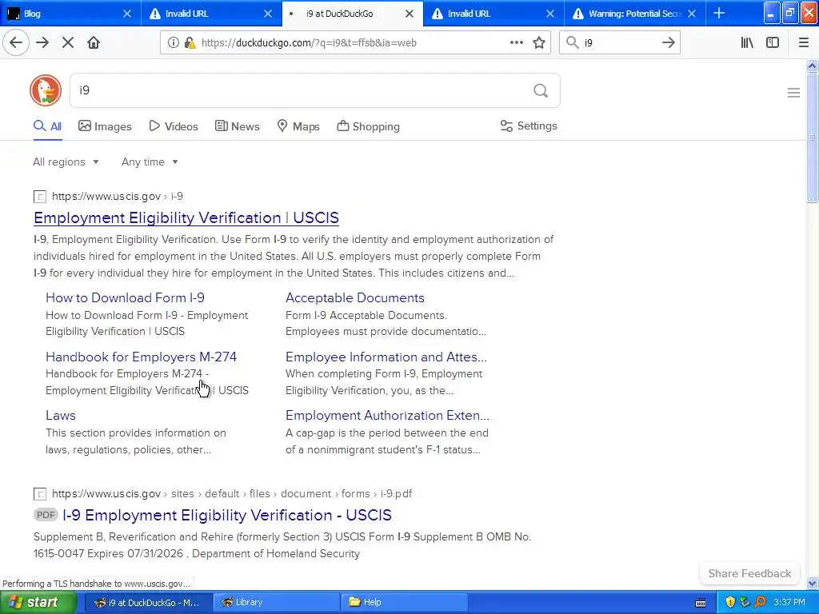Switch to Library window in taskbar
This screenshot has height=614, width=819.
(276, 603)
